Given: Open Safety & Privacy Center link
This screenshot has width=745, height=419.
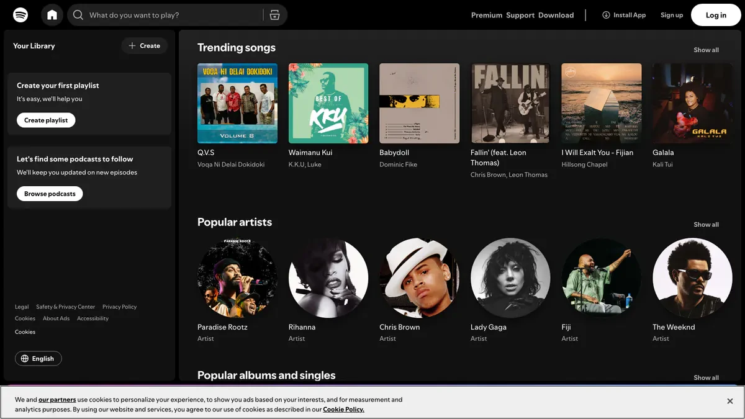Looking at the screenshot, I should click(x=66, y=307).
